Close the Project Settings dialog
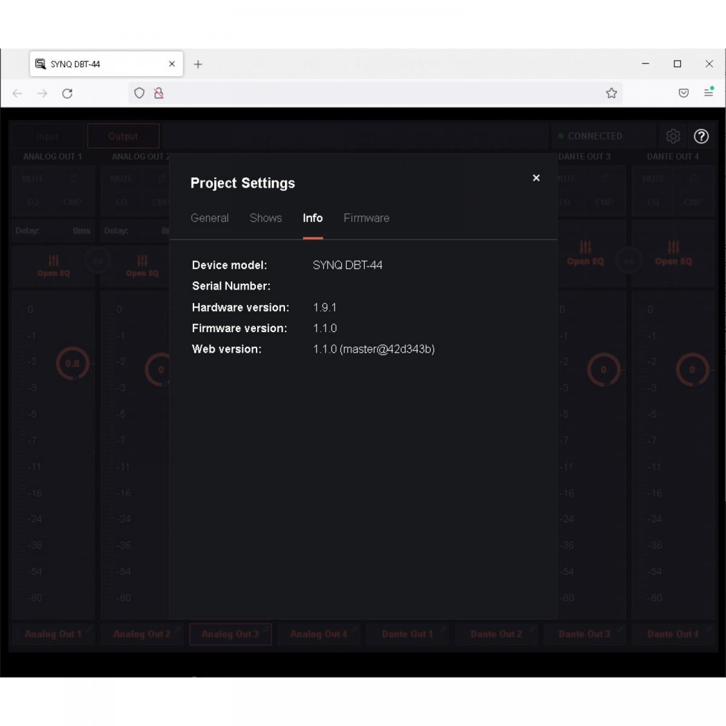 (x=536, y=178)
